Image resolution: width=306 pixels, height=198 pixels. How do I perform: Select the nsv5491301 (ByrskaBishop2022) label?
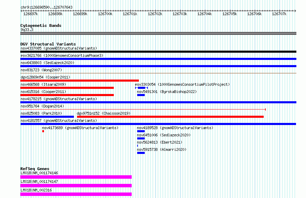[167, 92]
